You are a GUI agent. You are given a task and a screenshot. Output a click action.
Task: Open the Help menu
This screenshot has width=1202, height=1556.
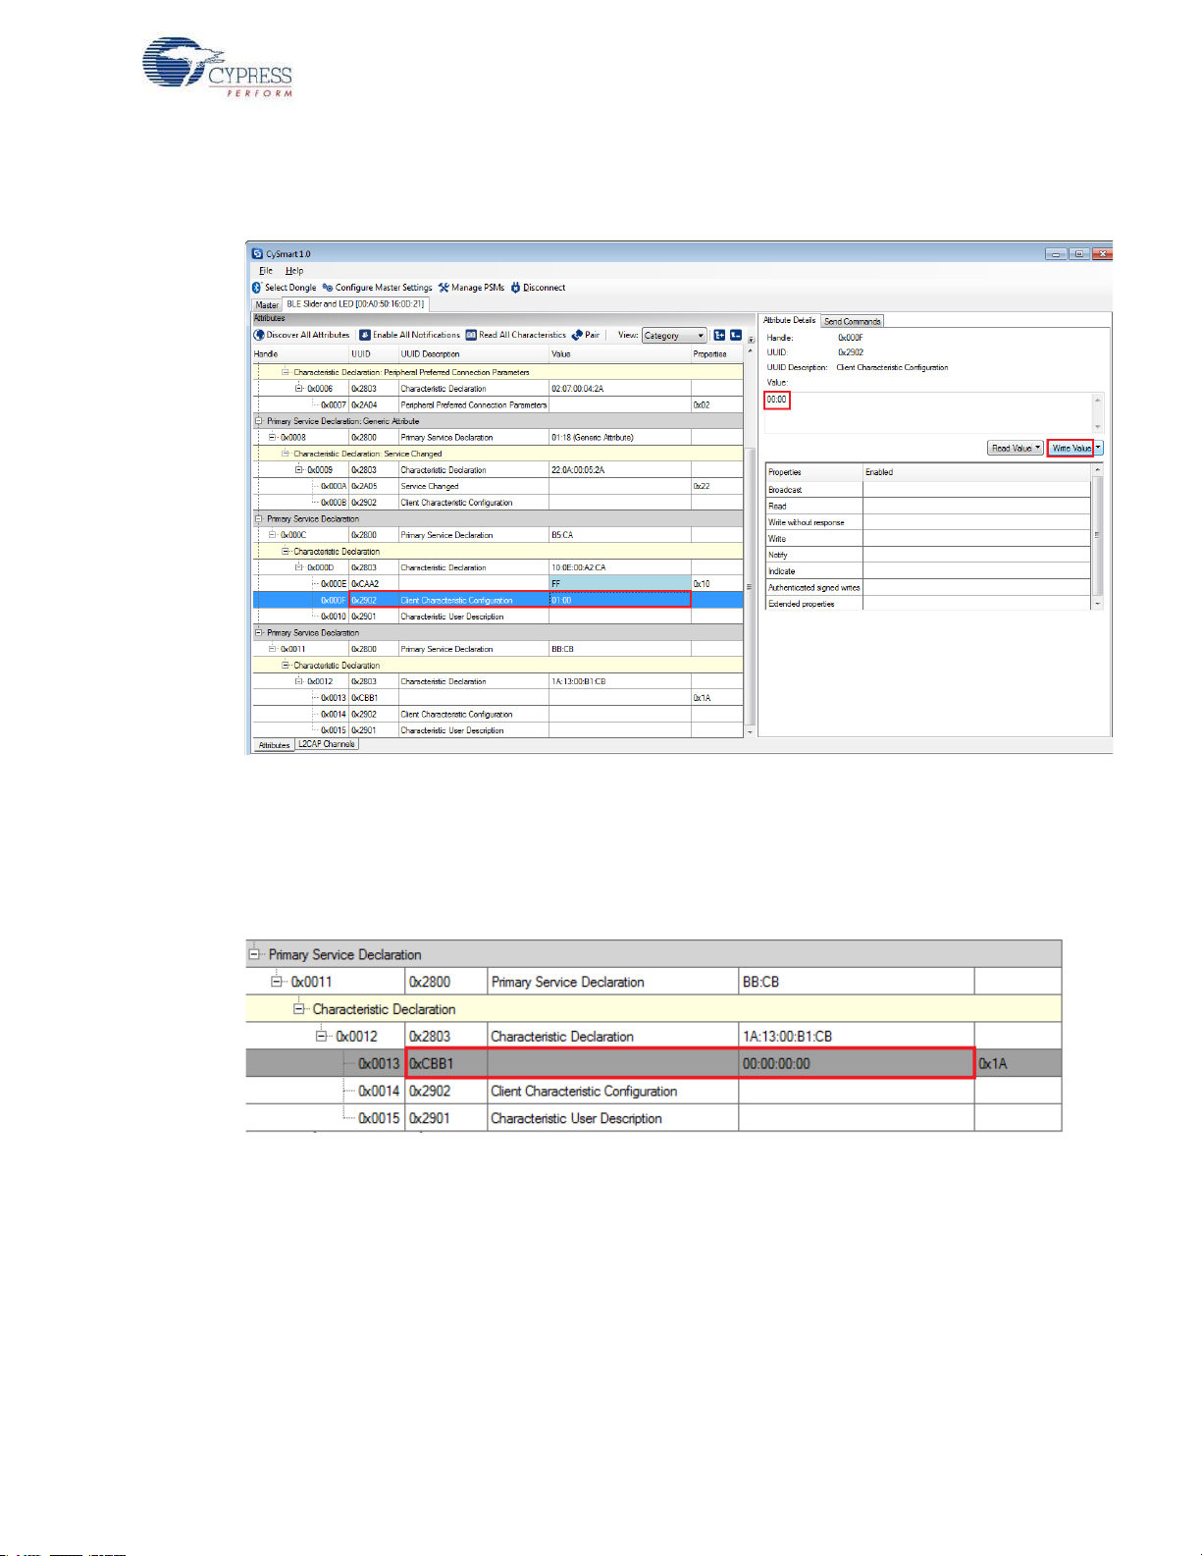[x=294, y=271]
